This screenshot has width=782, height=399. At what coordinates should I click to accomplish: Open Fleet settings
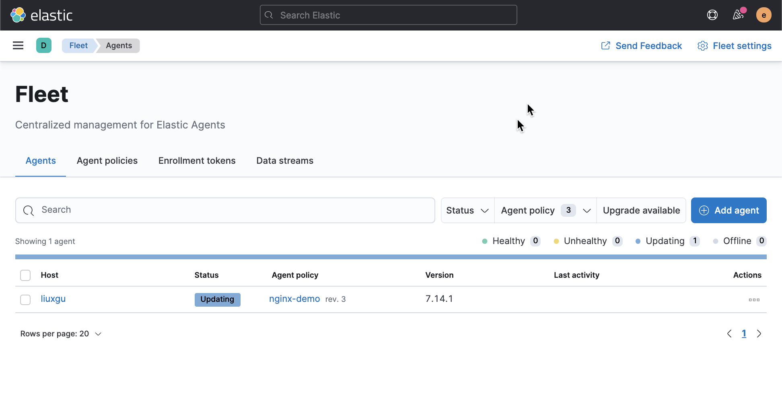click(735, 46)
